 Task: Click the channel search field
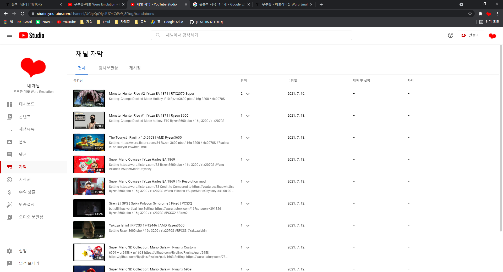[x=251, y=35]
